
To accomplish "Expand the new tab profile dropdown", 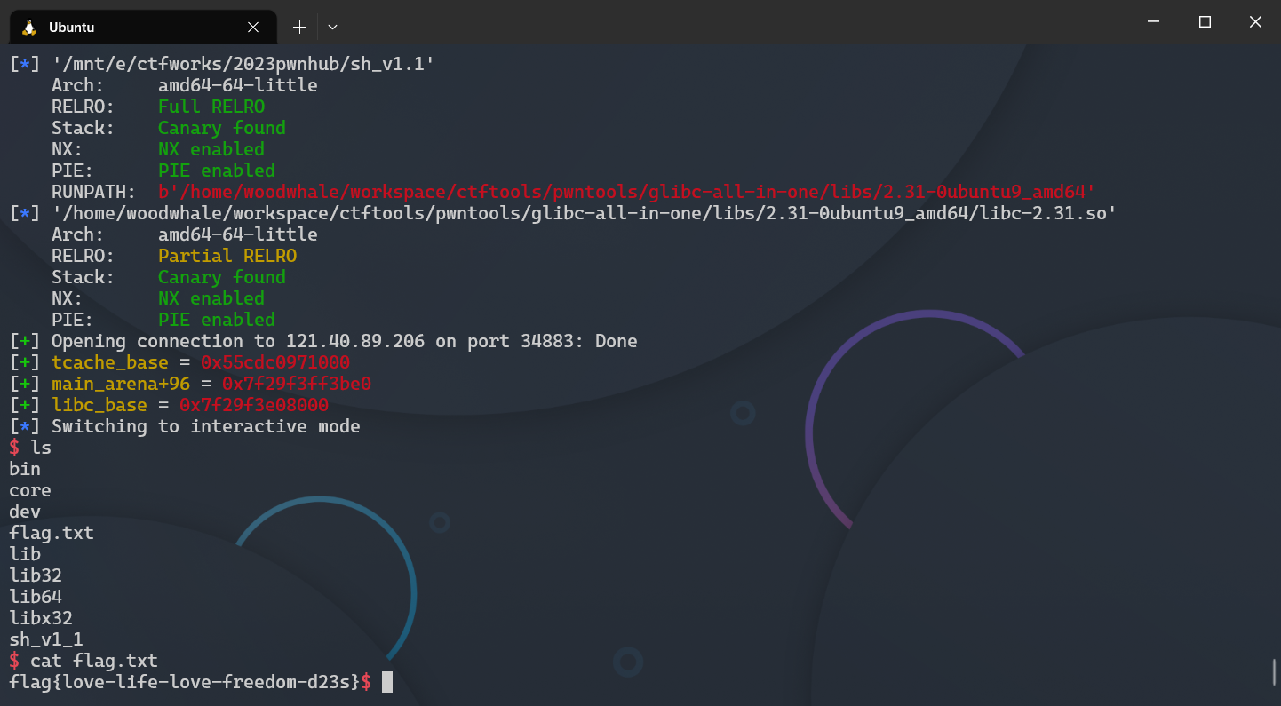I will pyautogui.click(x=332, y=28).
